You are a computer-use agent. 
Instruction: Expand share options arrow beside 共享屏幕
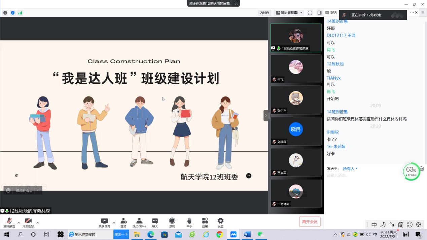(114, 223)
